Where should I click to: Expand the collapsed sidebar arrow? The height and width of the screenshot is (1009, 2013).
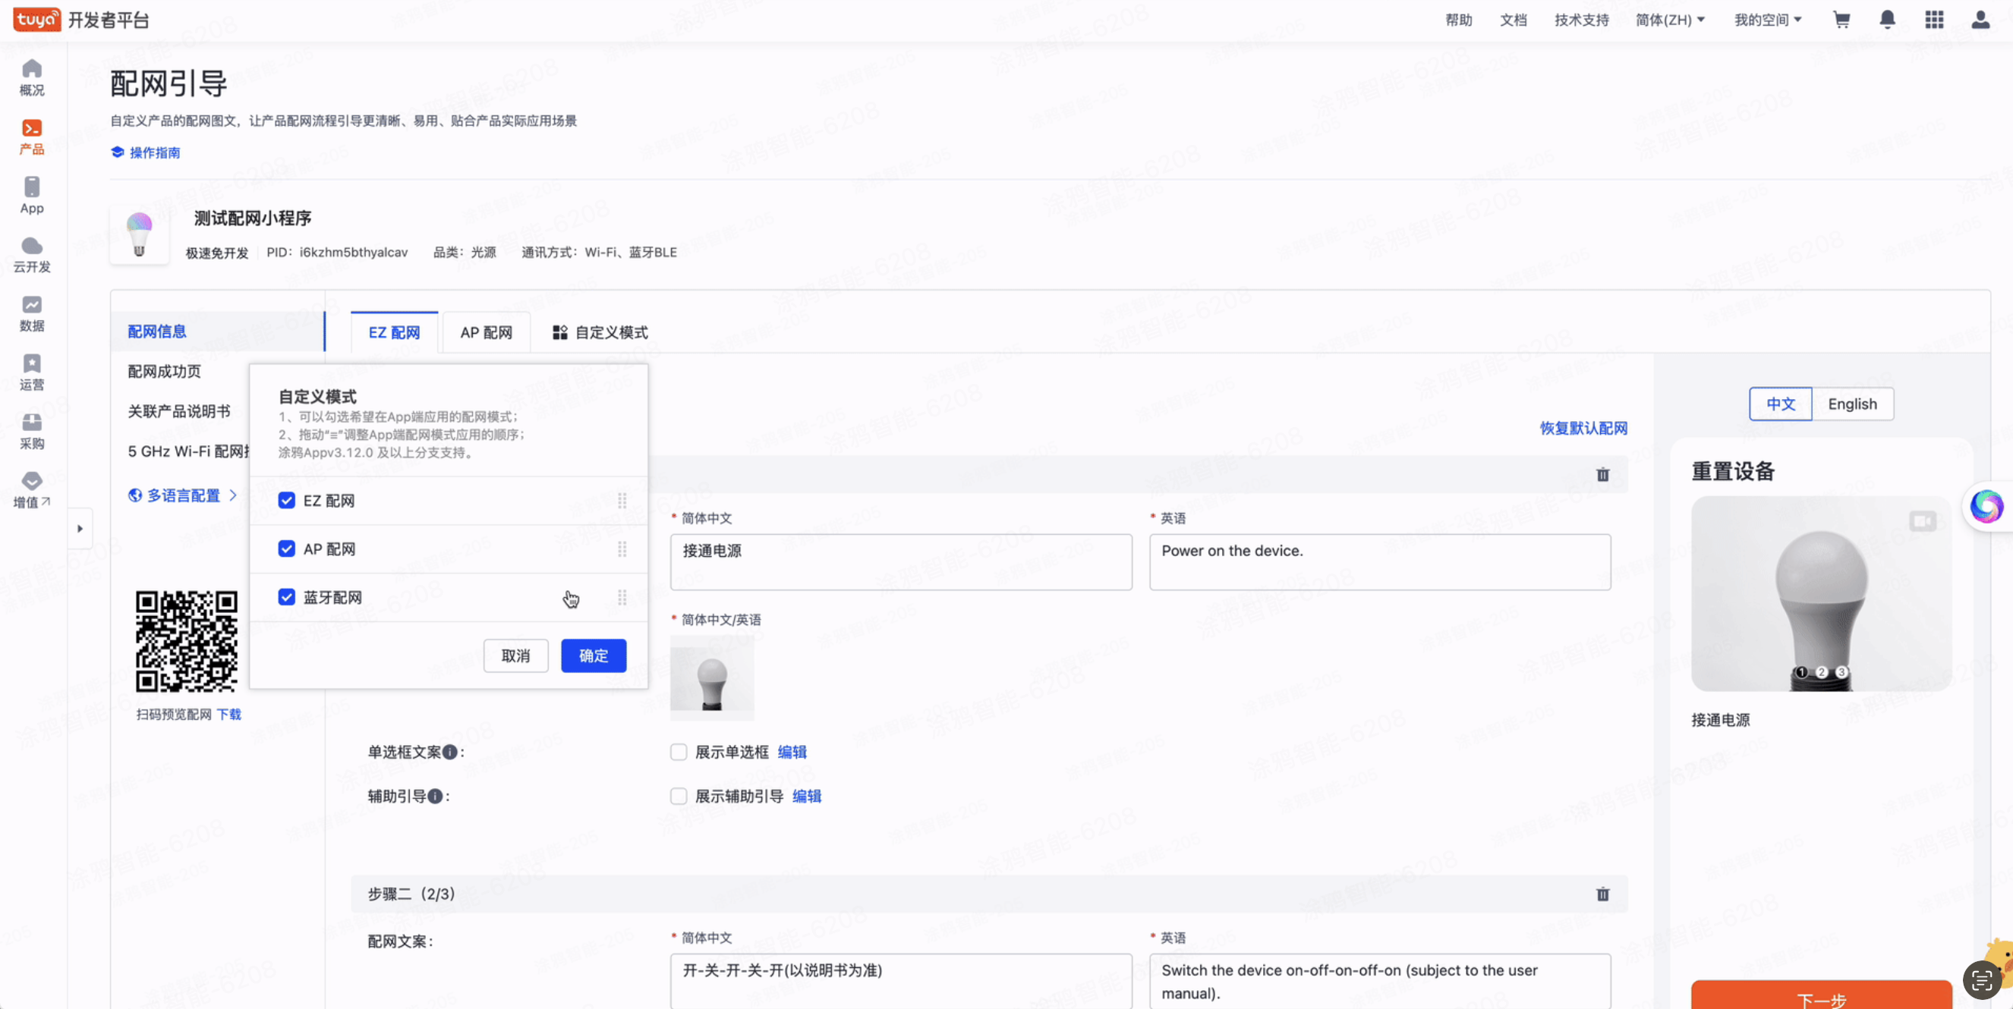[80, 529]
